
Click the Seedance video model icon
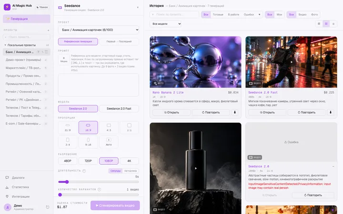60,8
